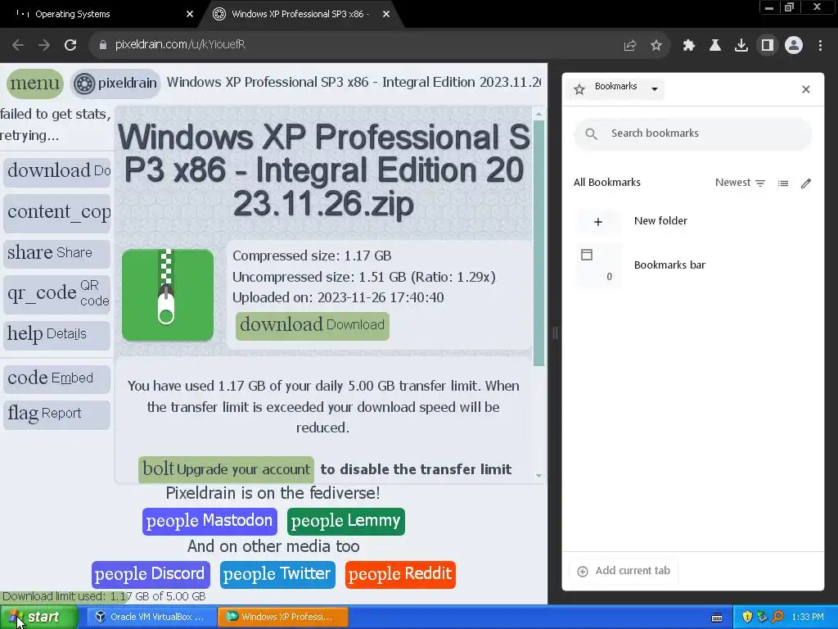Click the browser forward arrow
Viewport: 838px width, 629px height.
pos(44,45)
